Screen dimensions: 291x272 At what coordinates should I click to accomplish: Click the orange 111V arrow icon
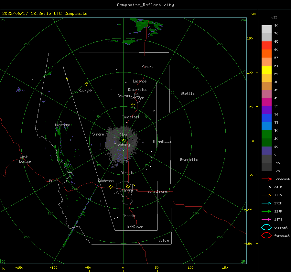point(266,195)
